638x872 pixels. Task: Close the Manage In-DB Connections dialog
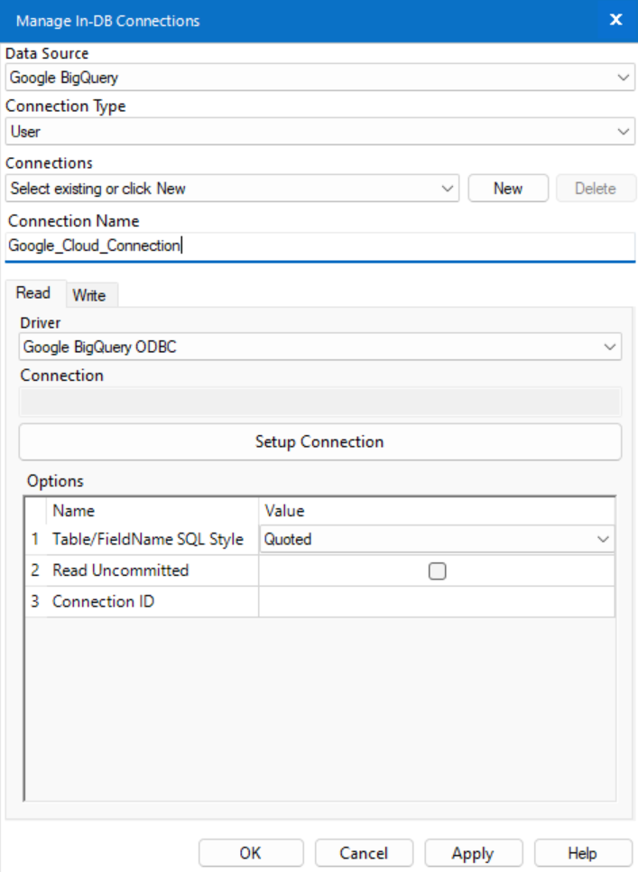(615, 20)
